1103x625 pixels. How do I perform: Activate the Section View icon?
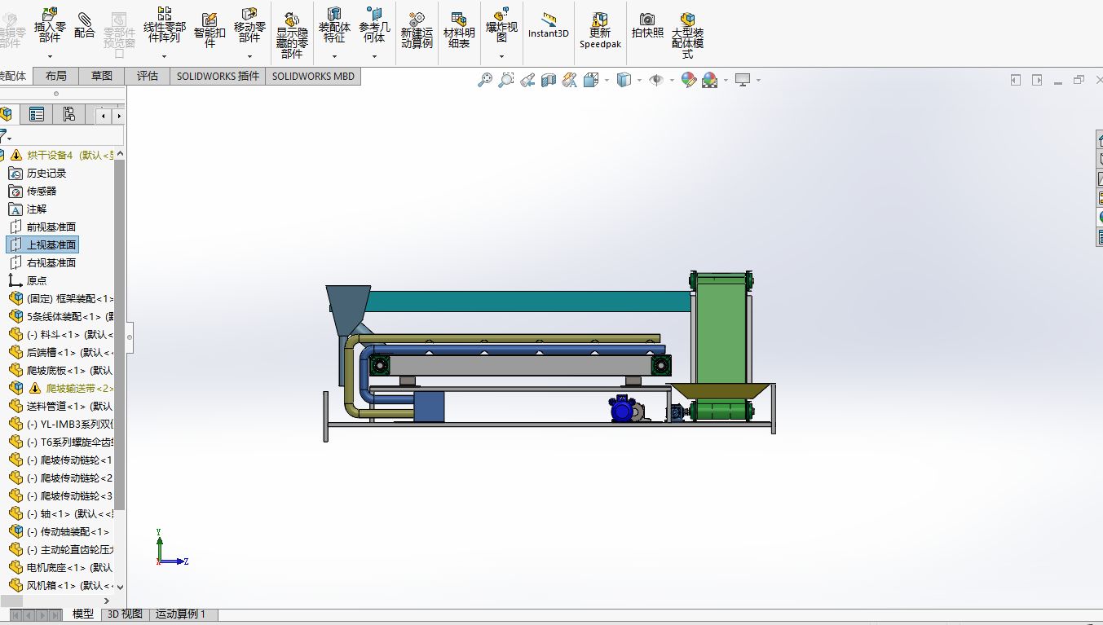coord(549,80)
